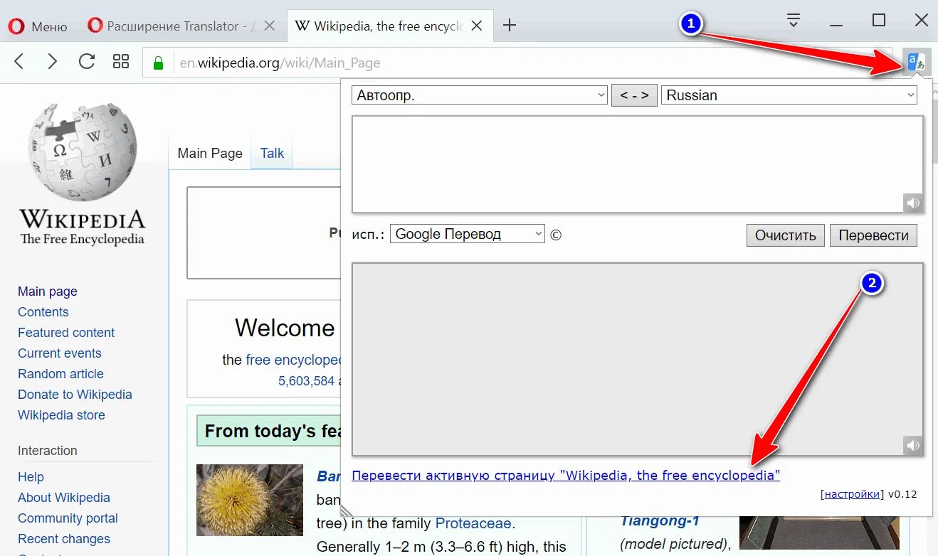Viewport: 938px width, 556px height.
Task: Close the Wikipedia browser tab
Action: point(477,26)
